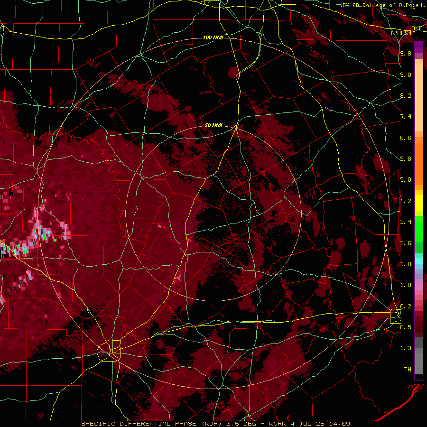Click the "50 NMI" range ring label

(213, 125)
